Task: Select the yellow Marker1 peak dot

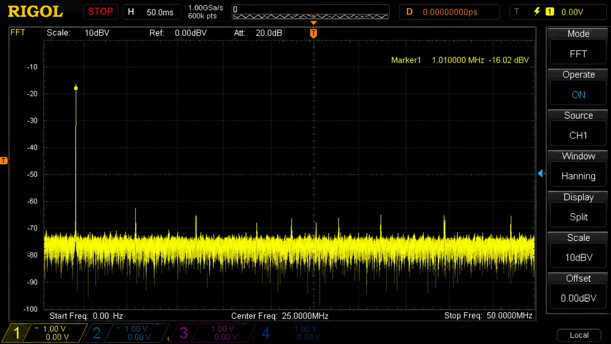Action: pos(76,88)
